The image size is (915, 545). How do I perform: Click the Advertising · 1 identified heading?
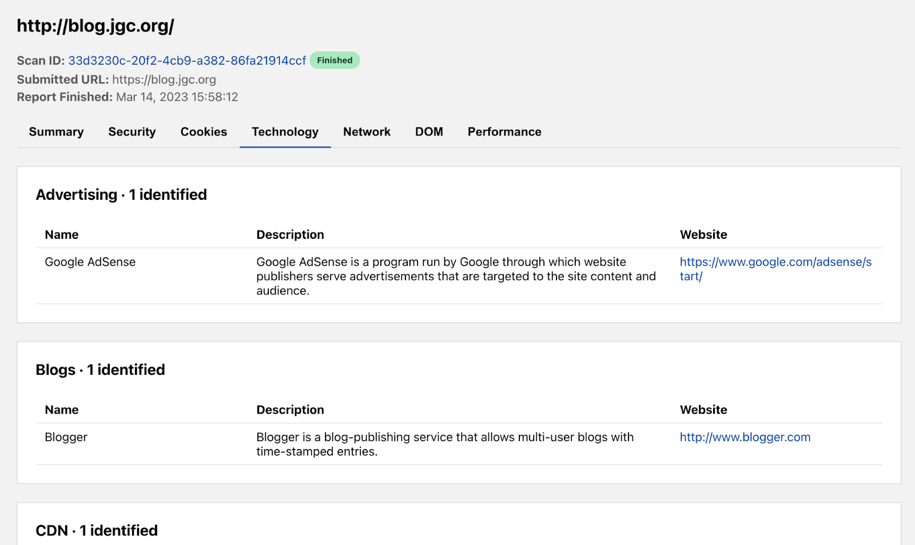tap(121, 195)
